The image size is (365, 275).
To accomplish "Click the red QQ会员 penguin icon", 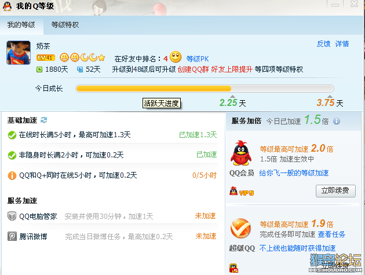I will (241, 153).
